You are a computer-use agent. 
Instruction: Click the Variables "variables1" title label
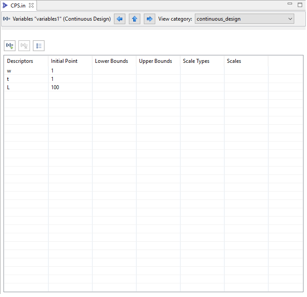coord(62,19)
